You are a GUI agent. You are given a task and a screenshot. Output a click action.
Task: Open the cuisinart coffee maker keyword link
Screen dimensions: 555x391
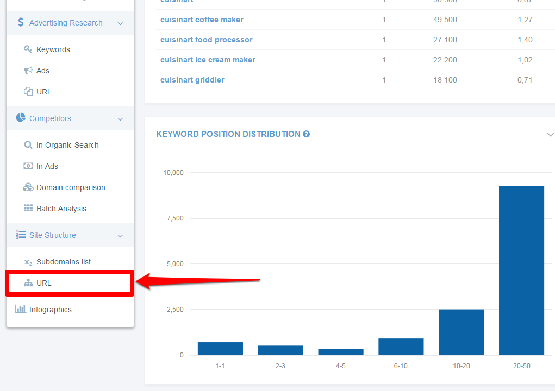point(202,20)
